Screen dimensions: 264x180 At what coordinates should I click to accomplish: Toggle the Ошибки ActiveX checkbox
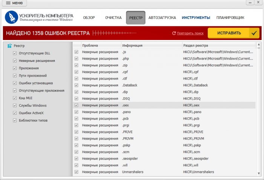(15, 113)
